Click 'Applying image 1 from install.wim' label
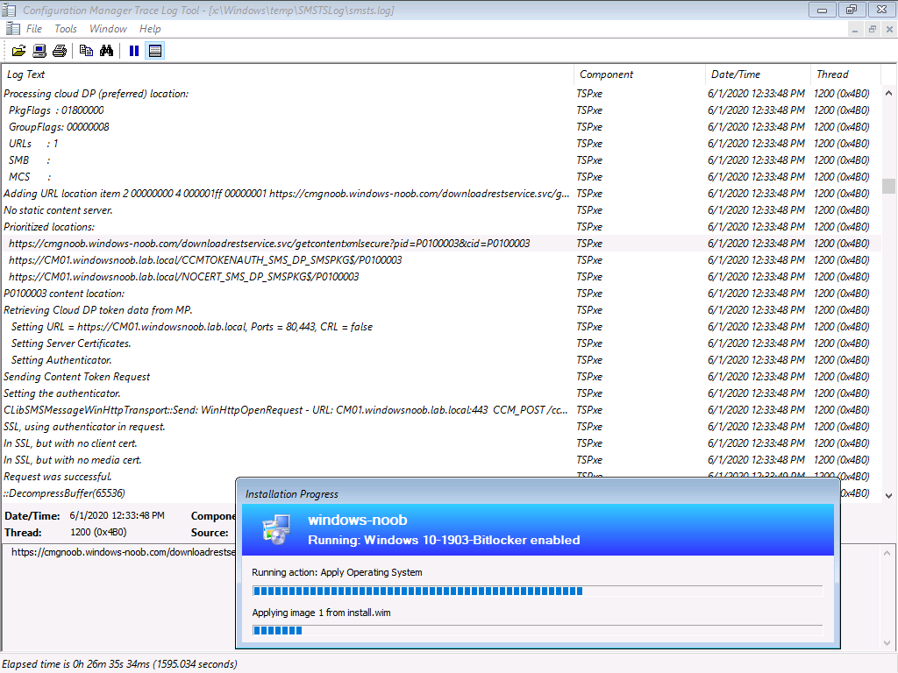This screenshot has height=673, width=898. 321,613
